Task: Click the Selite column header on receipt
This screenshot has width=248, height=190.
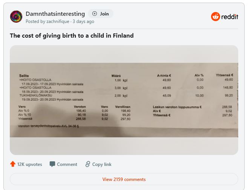Action: [x=24, y=76]
